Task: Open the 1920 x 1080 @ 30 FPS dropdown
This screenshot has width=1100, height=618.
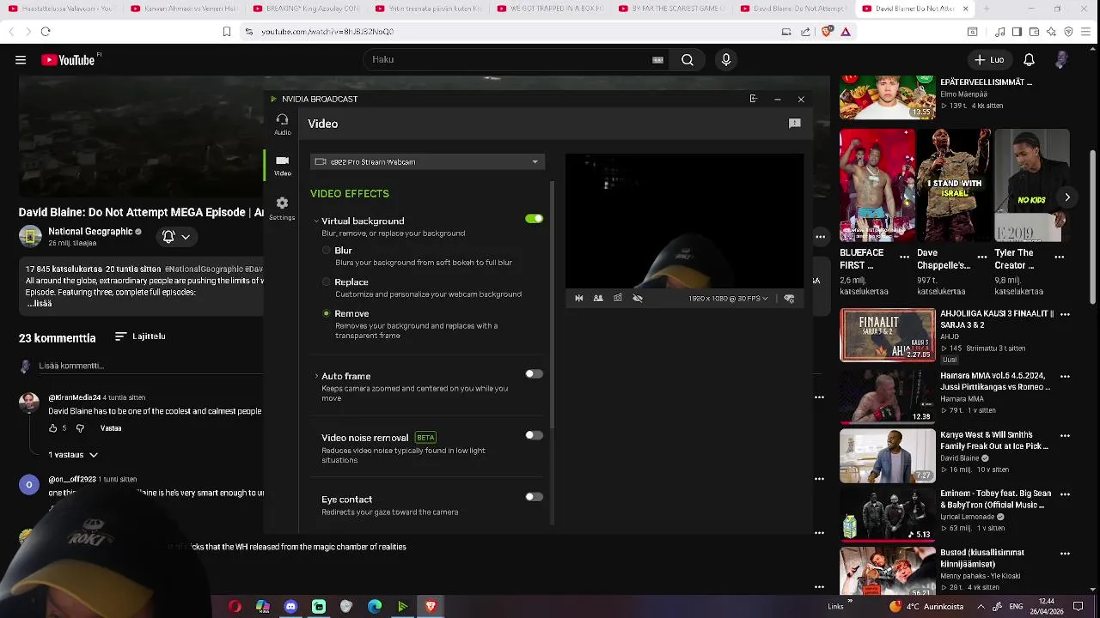Action: click(728, 299)
